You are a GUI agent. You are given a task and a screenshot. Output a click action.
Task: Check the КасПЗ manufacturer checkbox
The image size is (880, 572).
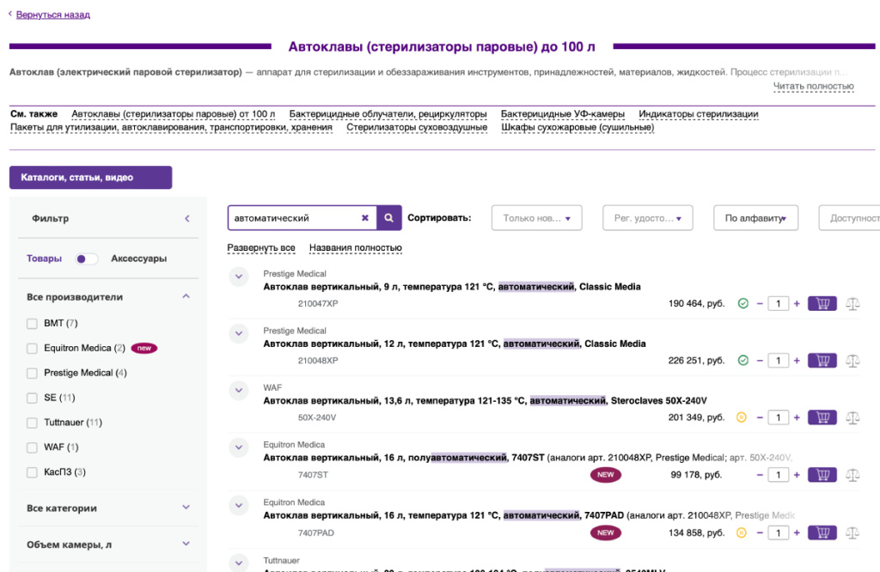(x=32, y=472)
